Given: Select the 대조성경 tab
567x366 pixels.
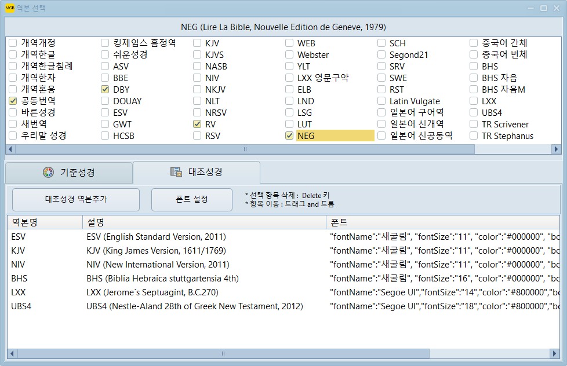Looking at the screenshot, I should (x=196, y=172).
